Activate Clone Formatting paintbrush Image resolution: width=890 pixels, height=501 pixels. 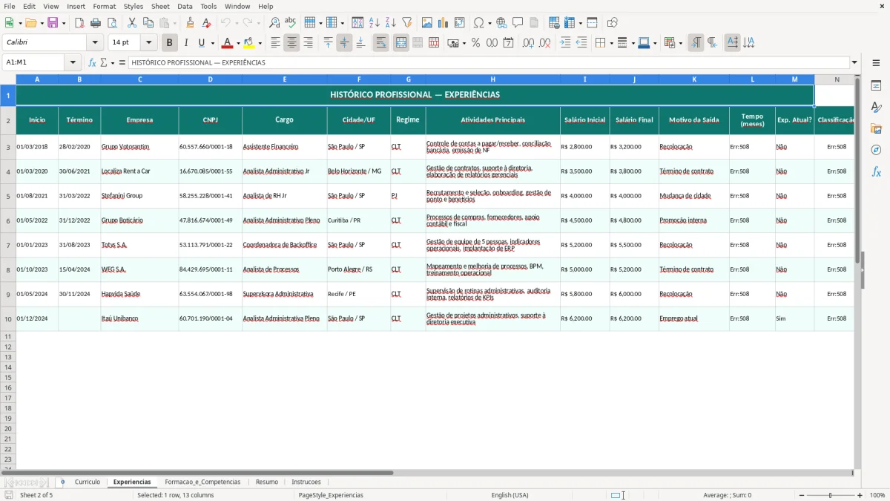click(x=191, y=23)
